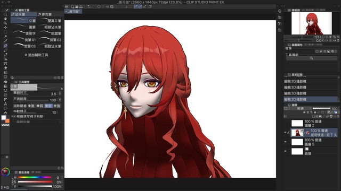The image size is (341, 191).
Task: Expand the collapsed tool property section
Action: 15,122
